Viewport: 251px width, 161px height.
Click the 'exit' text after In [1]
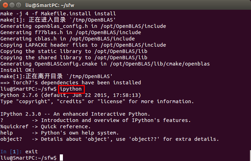pyautogui.click(x=32, y=152)
